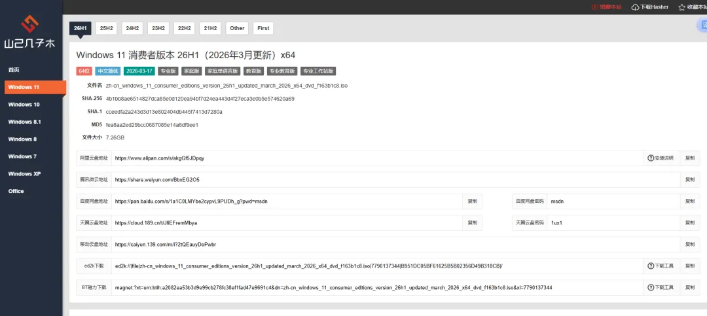The image size is (707, 316).
Task: Click the 1ux1 password field
Action: pos(613,222)
